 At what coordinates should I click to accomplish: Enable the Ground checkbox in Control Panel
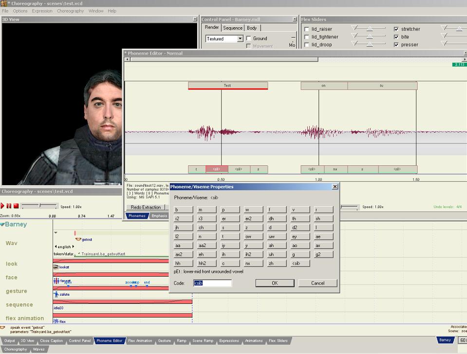click(249, 38)
